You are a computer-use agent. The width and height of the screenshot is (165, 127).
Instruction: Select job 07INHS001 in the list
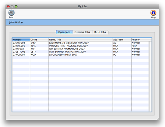(x=81, y=46)
